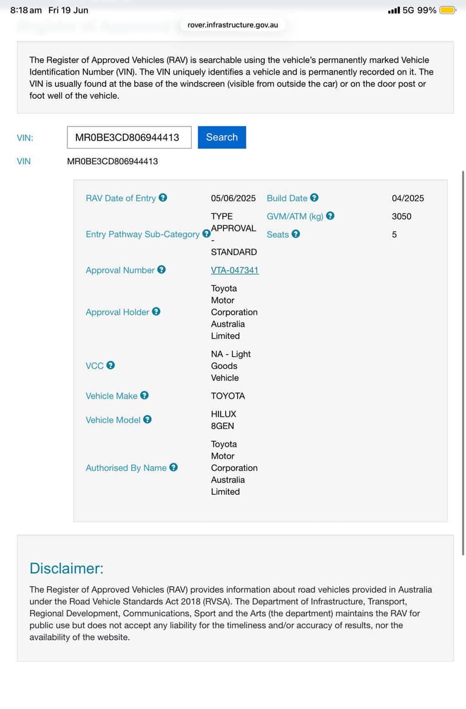Click the Approval Holder label
Viewport: 466px width, 709px height.
pyautogui.click(x=117, y=312)
